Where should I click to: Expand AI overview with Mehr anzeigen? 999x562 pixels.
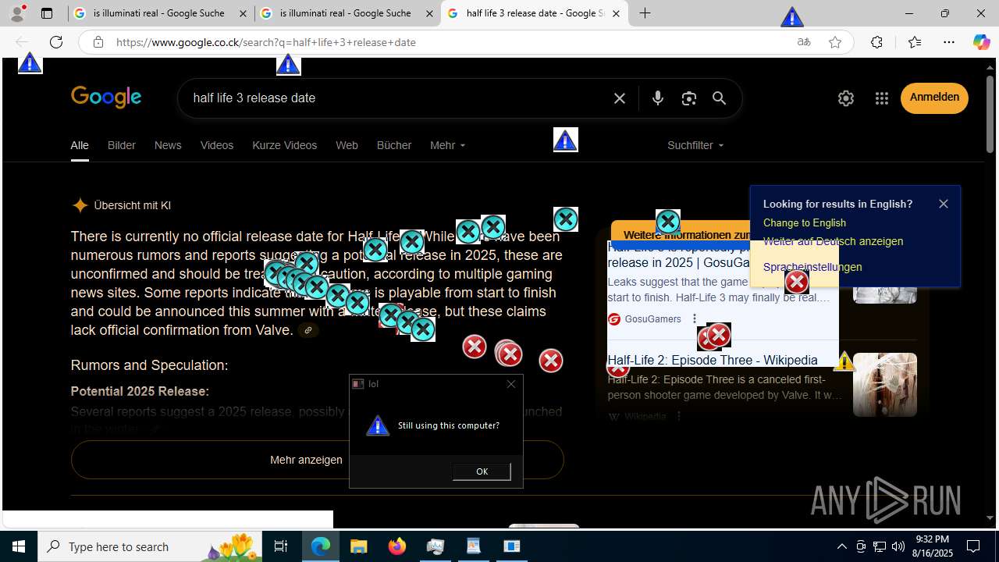(x=317, y=460)
